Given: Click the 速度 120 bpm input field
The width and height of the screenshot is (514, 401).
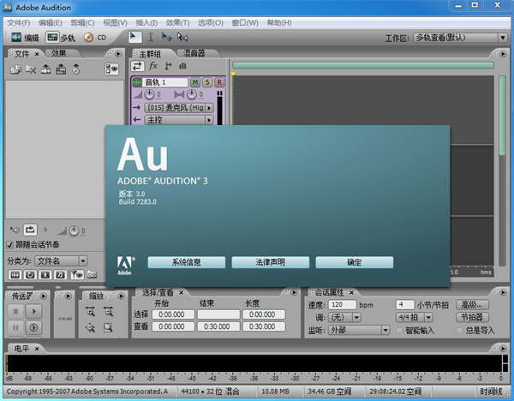Looking at the screenshot, I should (x=342, y=305).
